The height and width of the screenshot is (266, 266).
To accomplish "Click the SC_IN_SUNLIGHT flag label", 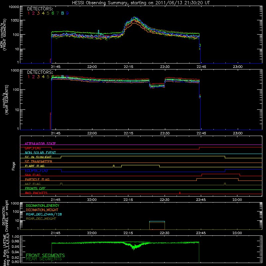I will 38,157.
